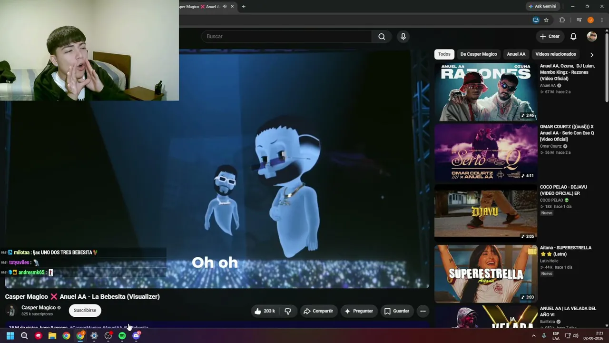The width and height of the screenshot is (609, 343).
Task: Open the Chrome extensions puzzle icon
Action: (562, 20)
